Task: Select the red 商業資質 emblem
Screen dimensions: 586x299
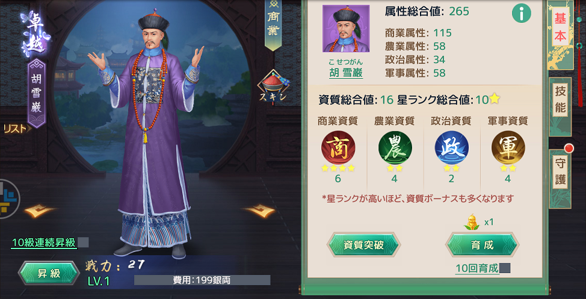Action: click(x=338, y=147)
